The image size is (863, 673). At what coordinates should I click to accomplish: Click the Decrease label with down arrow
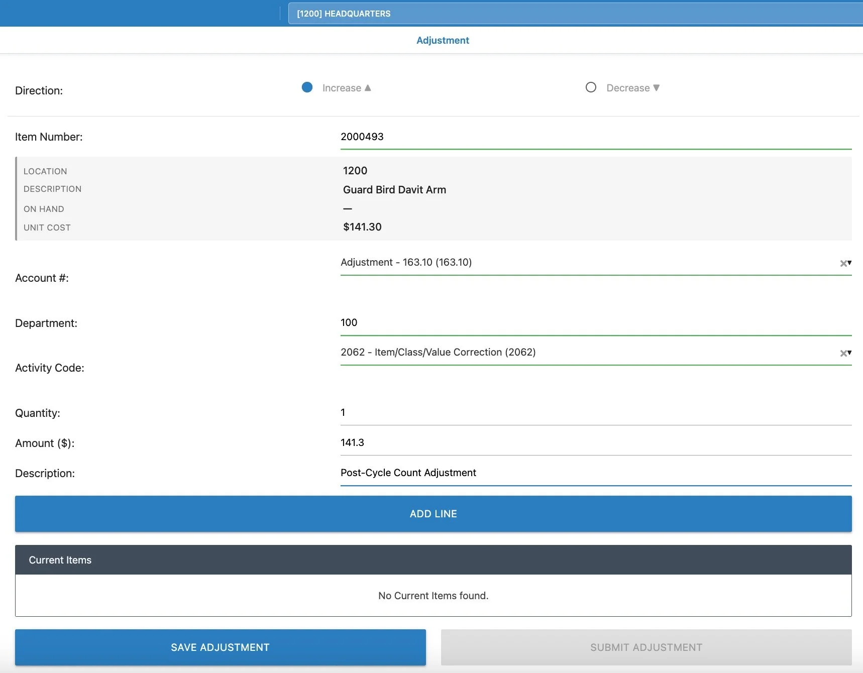pos(633,88)
